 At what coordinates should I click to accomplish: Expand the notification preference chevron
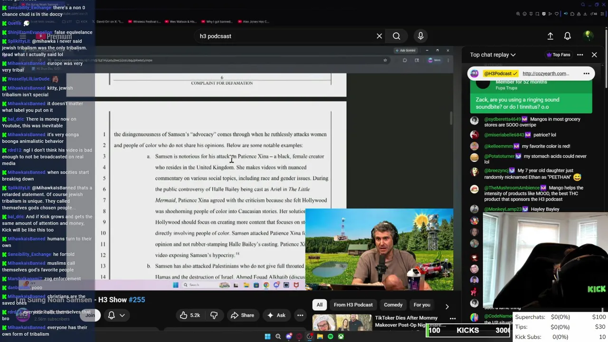point(122,315)
